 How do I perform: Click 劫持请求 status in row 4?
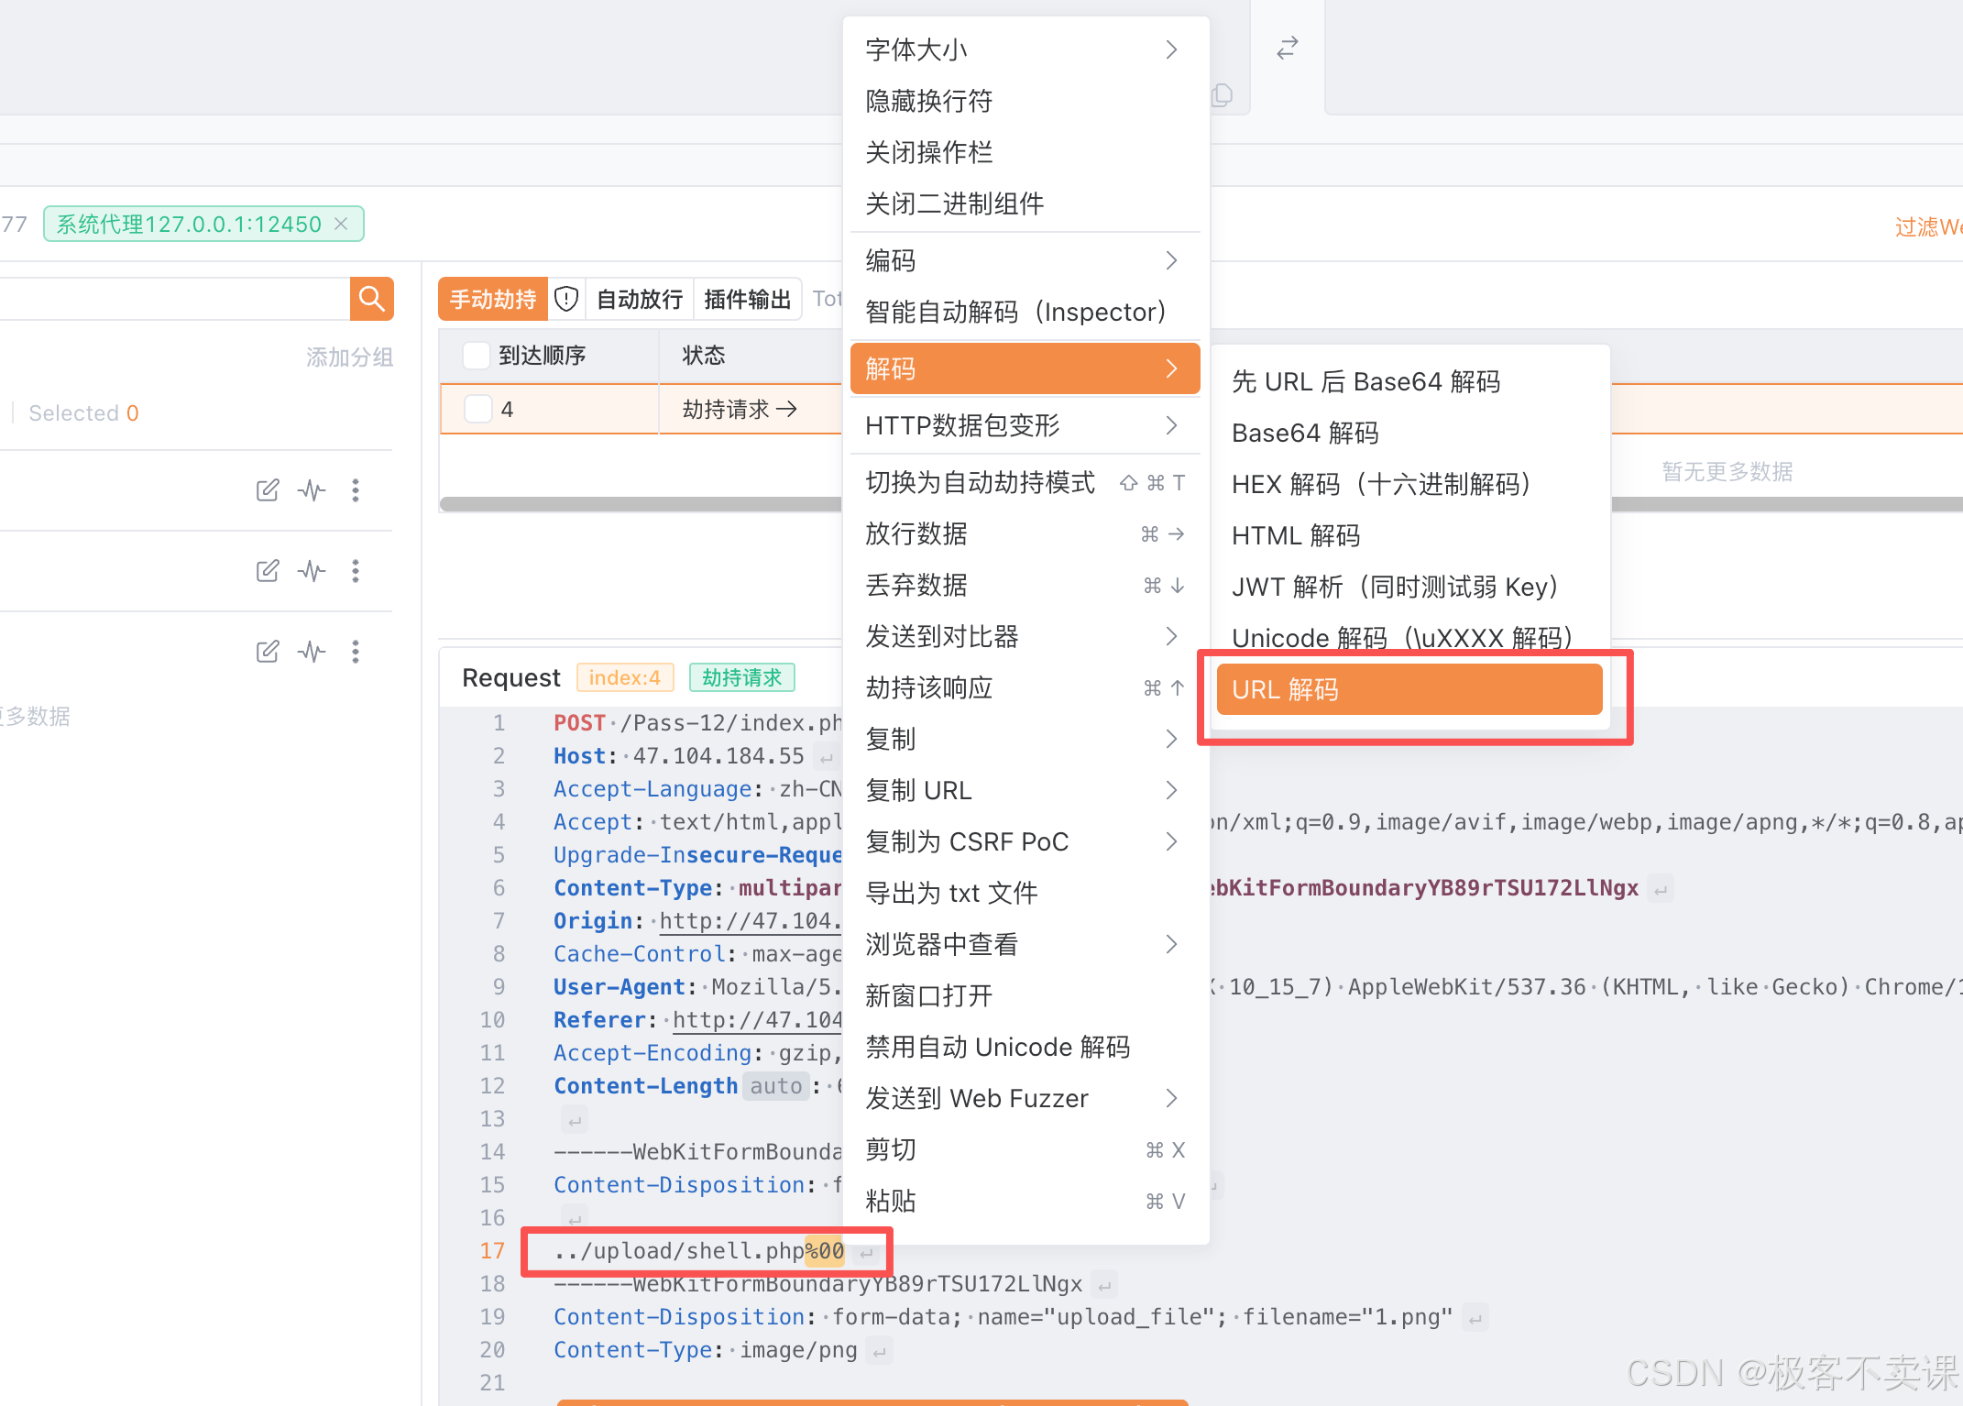(740, 409)
